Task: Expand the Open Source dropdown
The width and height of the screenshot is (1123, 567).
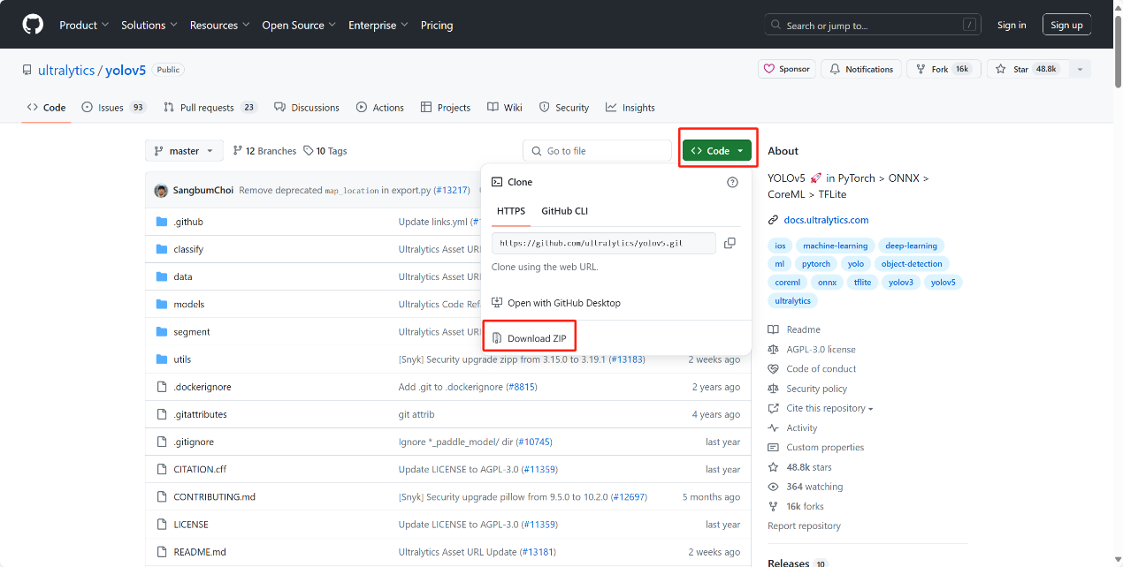Action: pos(299,26)
